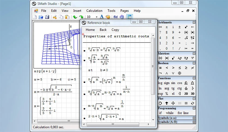Click the Refresh plot icon

click(x=193, y=103)
